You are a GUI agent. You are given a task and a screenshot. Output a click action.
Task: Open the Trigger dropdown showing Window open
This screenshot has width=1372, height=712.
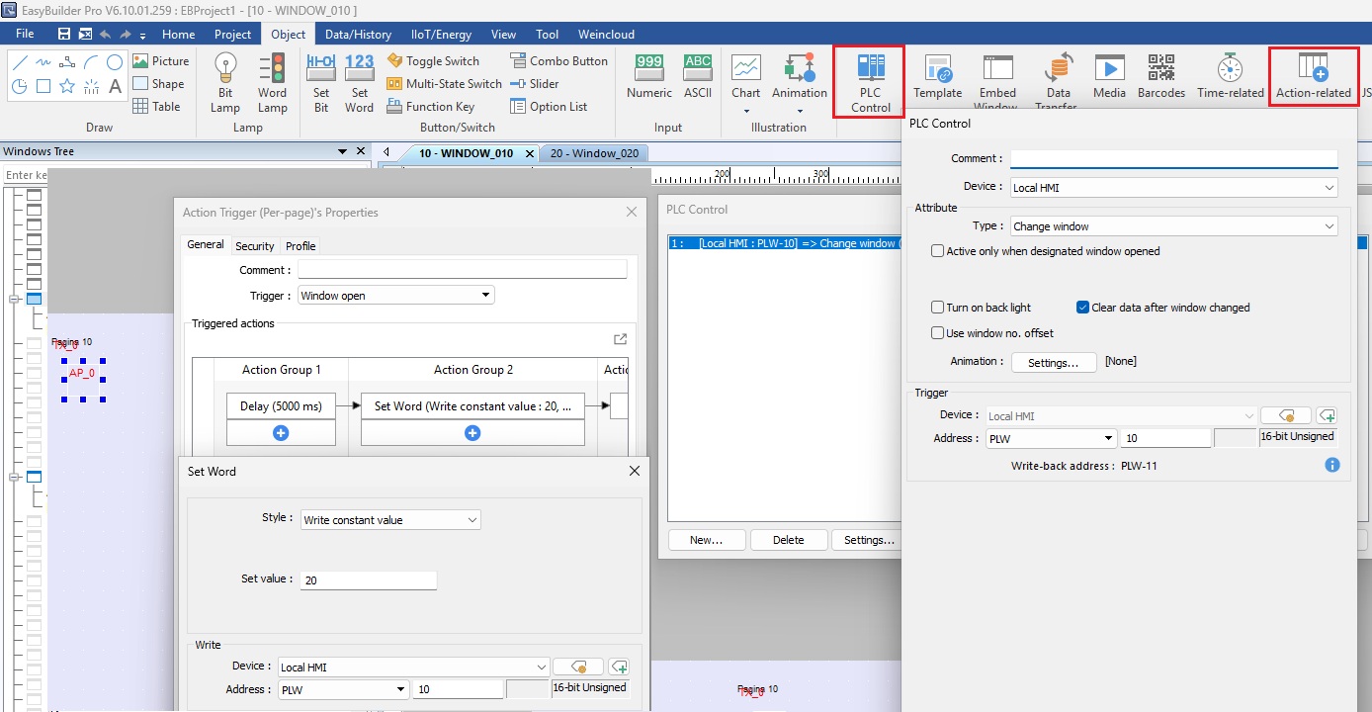point(395,296)
